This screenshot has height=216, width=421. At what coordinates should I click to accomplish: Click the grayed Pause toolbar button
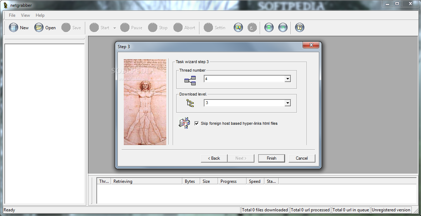131,27
